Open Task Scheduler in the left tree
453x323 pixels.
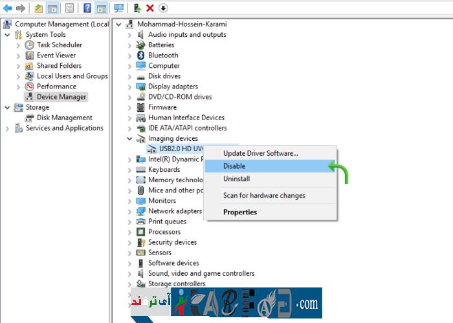click(x=59, y=45)
